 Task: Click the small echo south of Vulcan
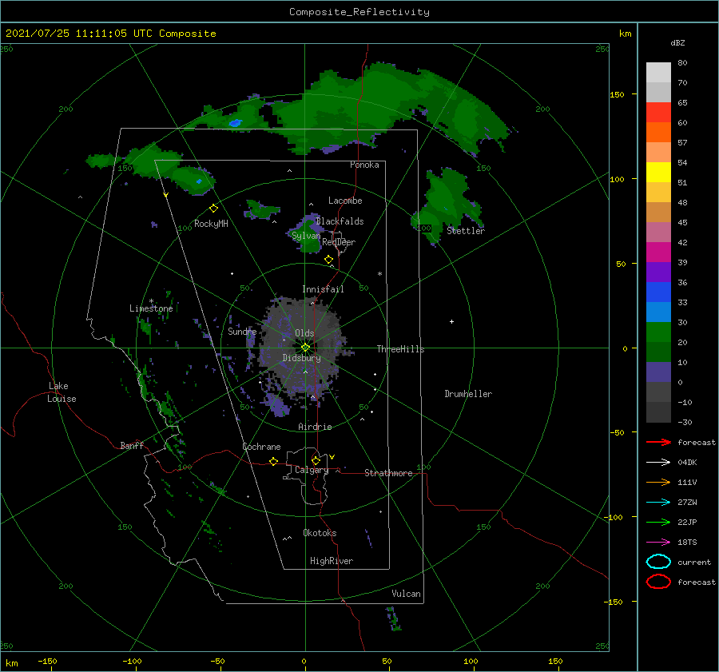393,618
